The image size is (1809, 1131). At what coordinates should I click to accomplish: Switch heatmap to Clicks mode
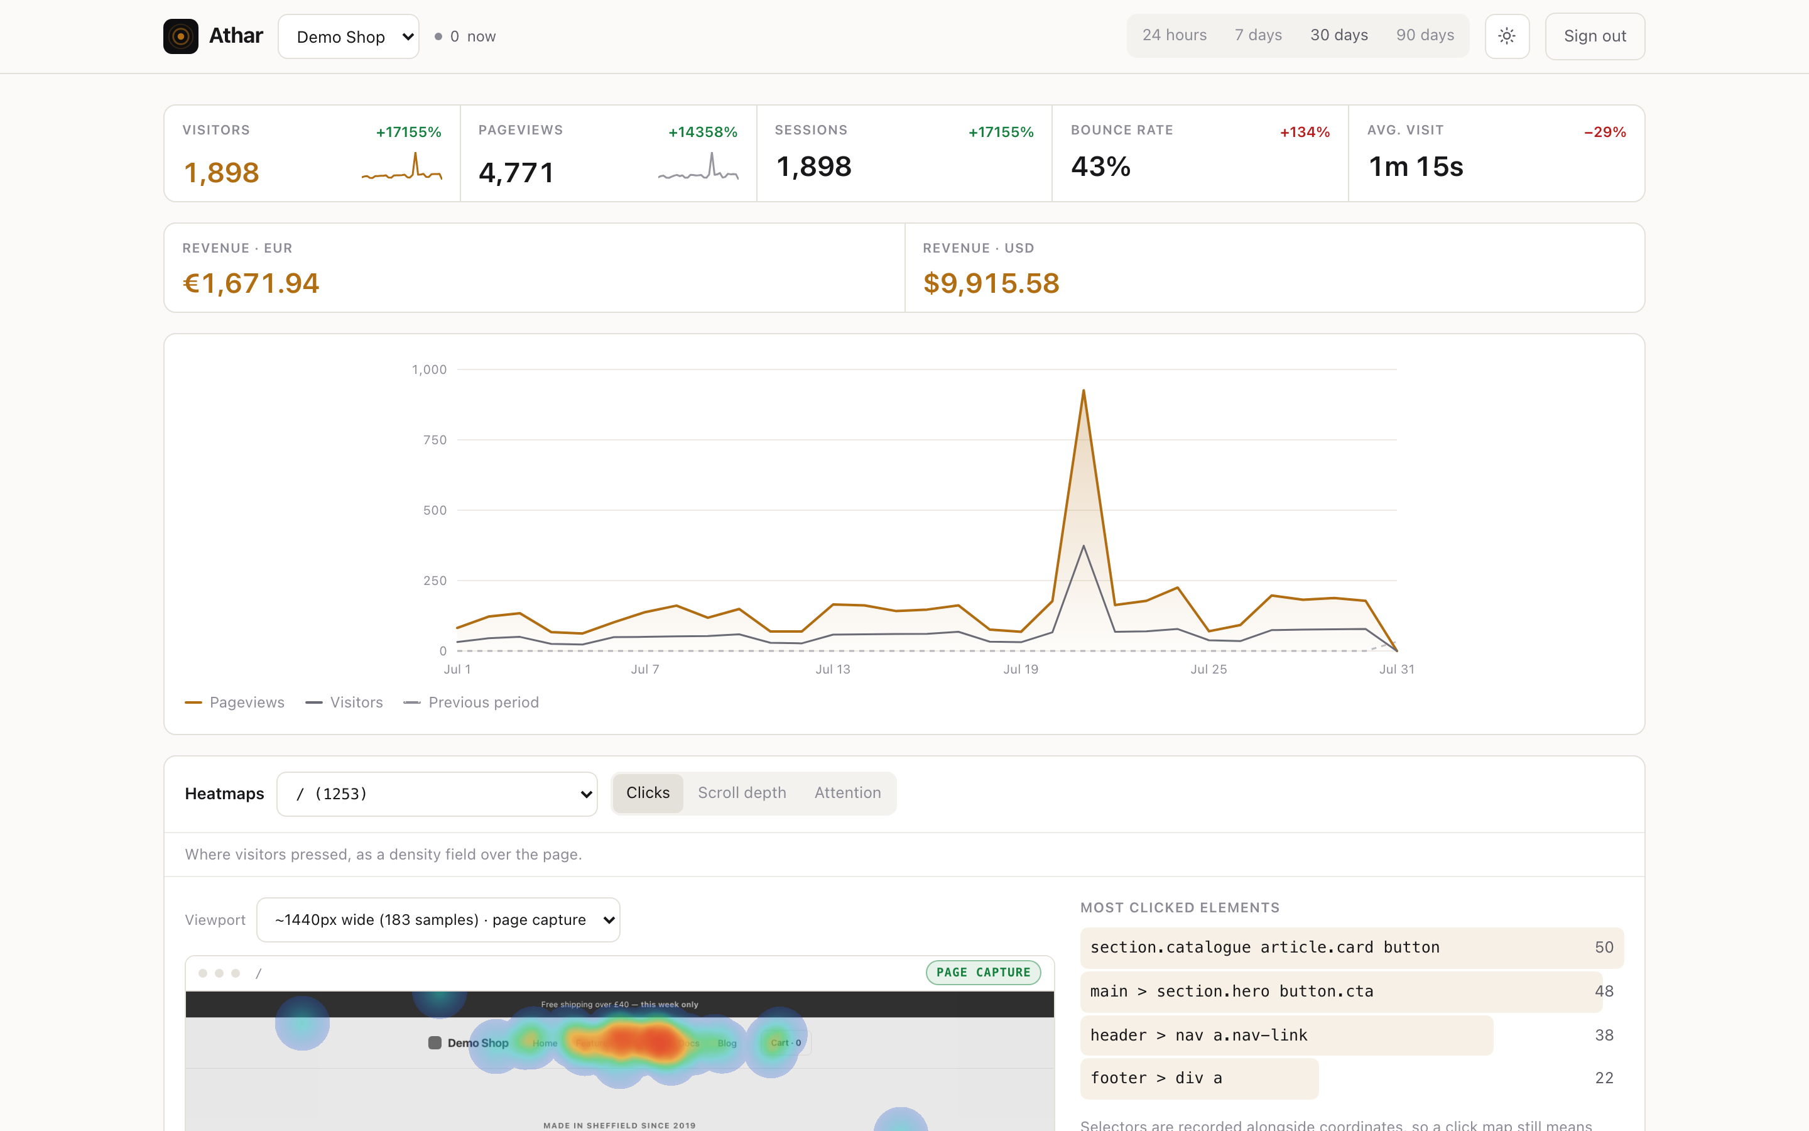(x=648, y=793)
